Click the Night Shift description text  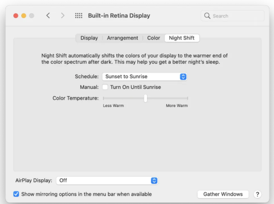point(135,59)
